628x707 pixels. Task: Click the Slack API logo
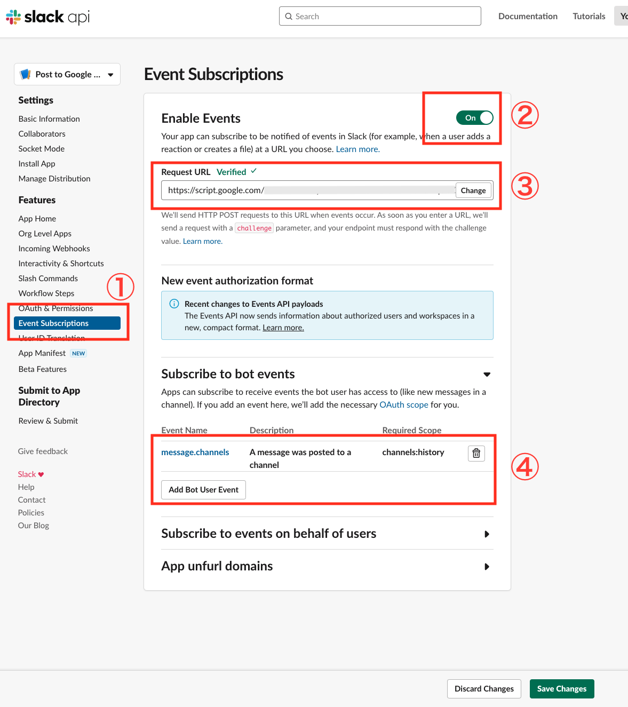[47, 17]
